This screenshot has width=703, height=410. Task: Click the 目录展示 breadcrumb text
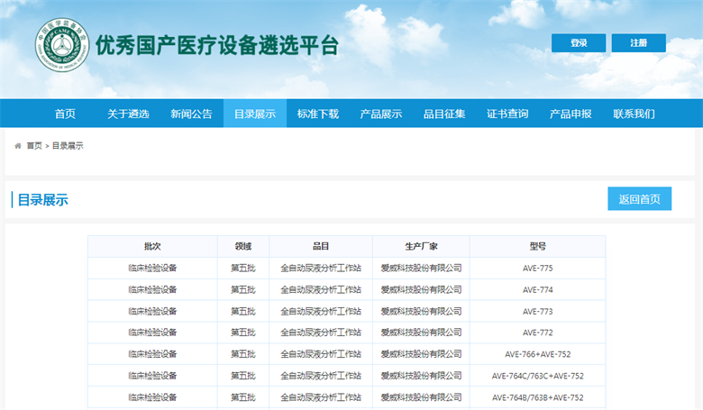coord(68,145)
